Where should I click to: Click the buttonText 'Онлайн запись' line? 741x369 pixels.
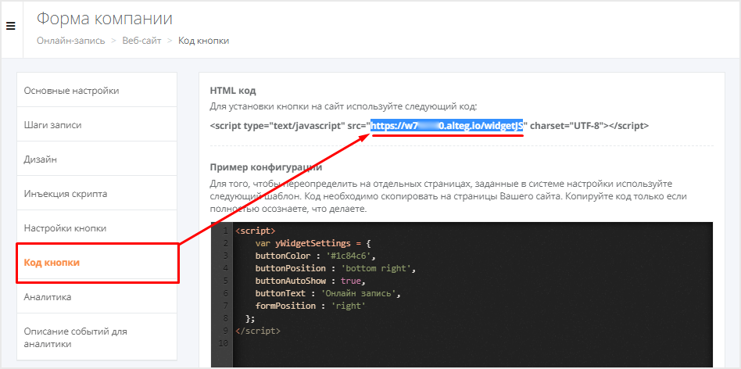328,293
